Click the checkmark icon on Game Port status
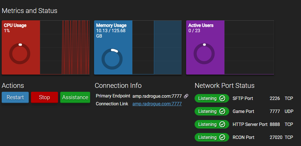 (222, 111)
